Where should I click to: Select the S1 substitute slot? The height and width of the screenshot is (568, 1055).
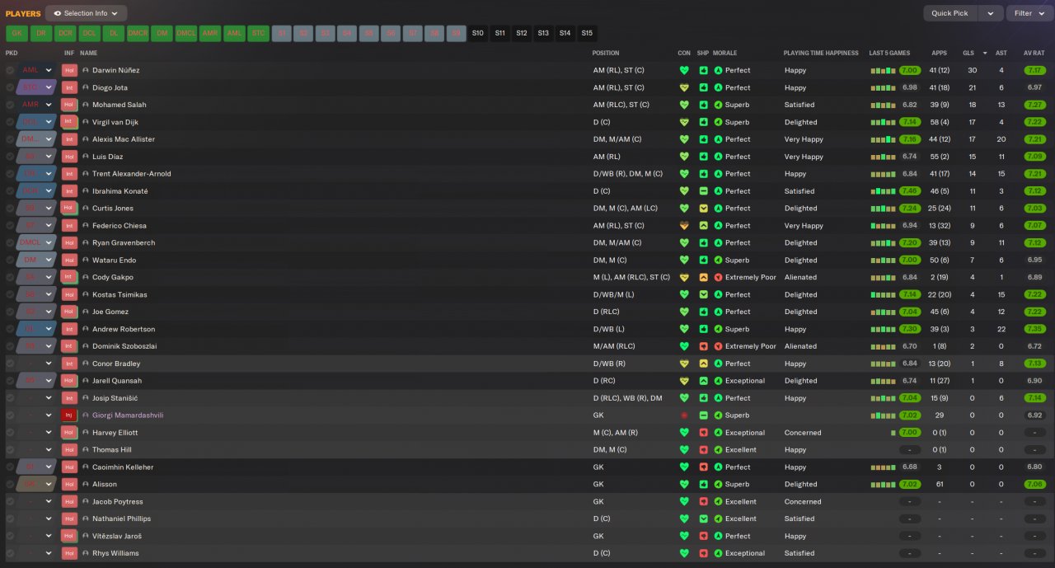[x=283, y=34]
